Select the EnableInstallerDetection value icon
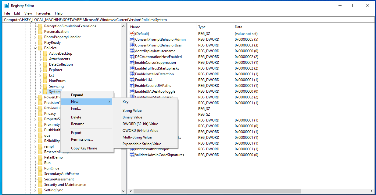Image resolution: width=376 pixels, height=195 pixels. pos(132,74)
